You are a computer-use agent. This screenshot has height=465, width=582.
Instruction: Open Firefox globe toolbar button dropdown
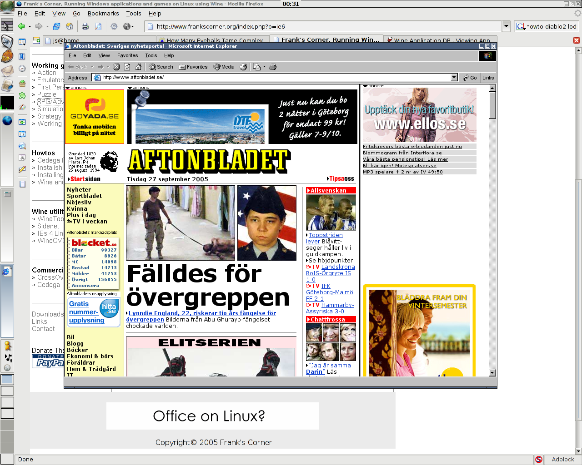click(x=132, y=27)
